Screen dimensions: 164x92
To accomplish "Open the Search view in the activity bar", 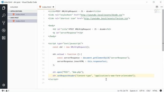I will coord(4,15).
